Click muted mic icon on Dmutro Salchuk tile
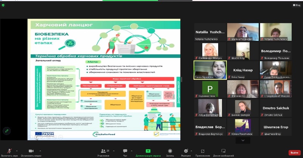Viewport: 303px width, 158px height. [262, 115]
